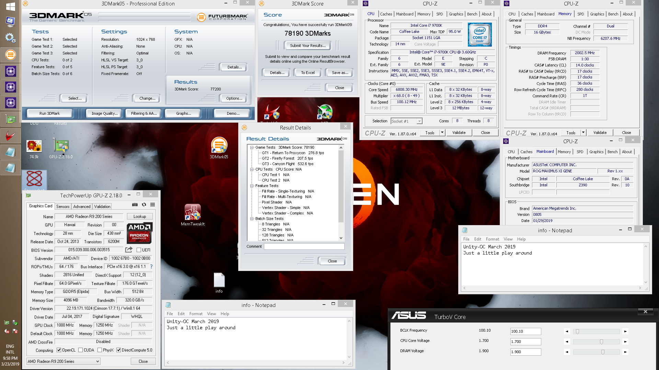Screen dimensions: 659x370
Task: Open the info text file on the desktop
Action: click(219, 283)
